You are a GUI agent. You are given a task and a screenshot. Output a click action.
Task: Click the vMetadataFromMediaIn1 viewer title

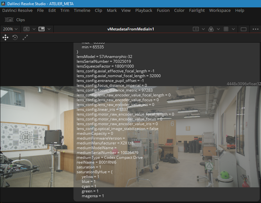coord(131,29)
